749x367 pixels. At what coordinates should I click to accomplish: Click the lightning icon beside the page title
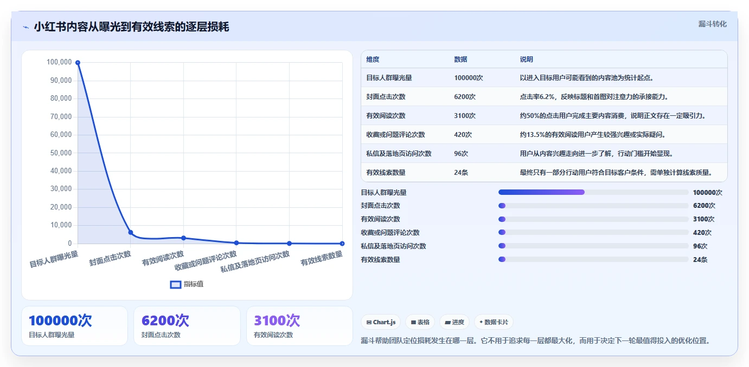26,27
